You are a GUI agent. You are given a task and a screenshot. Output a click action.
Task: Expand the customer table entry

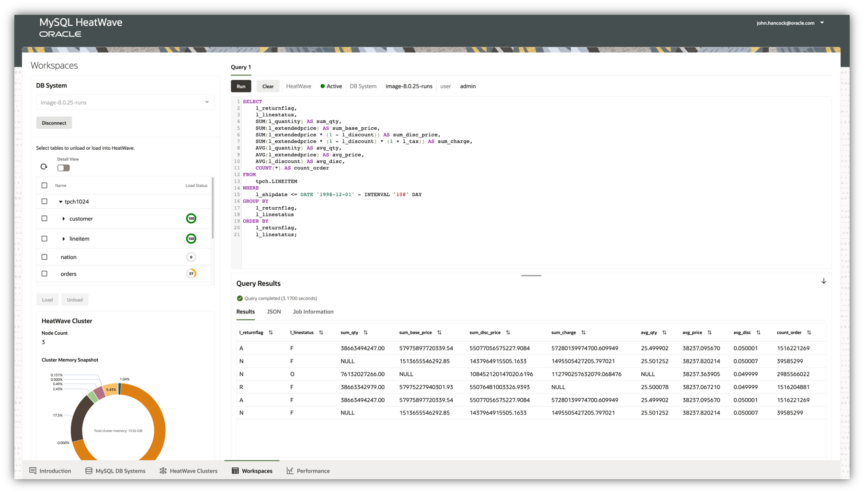pyautogui.click(x=64, y=219)
